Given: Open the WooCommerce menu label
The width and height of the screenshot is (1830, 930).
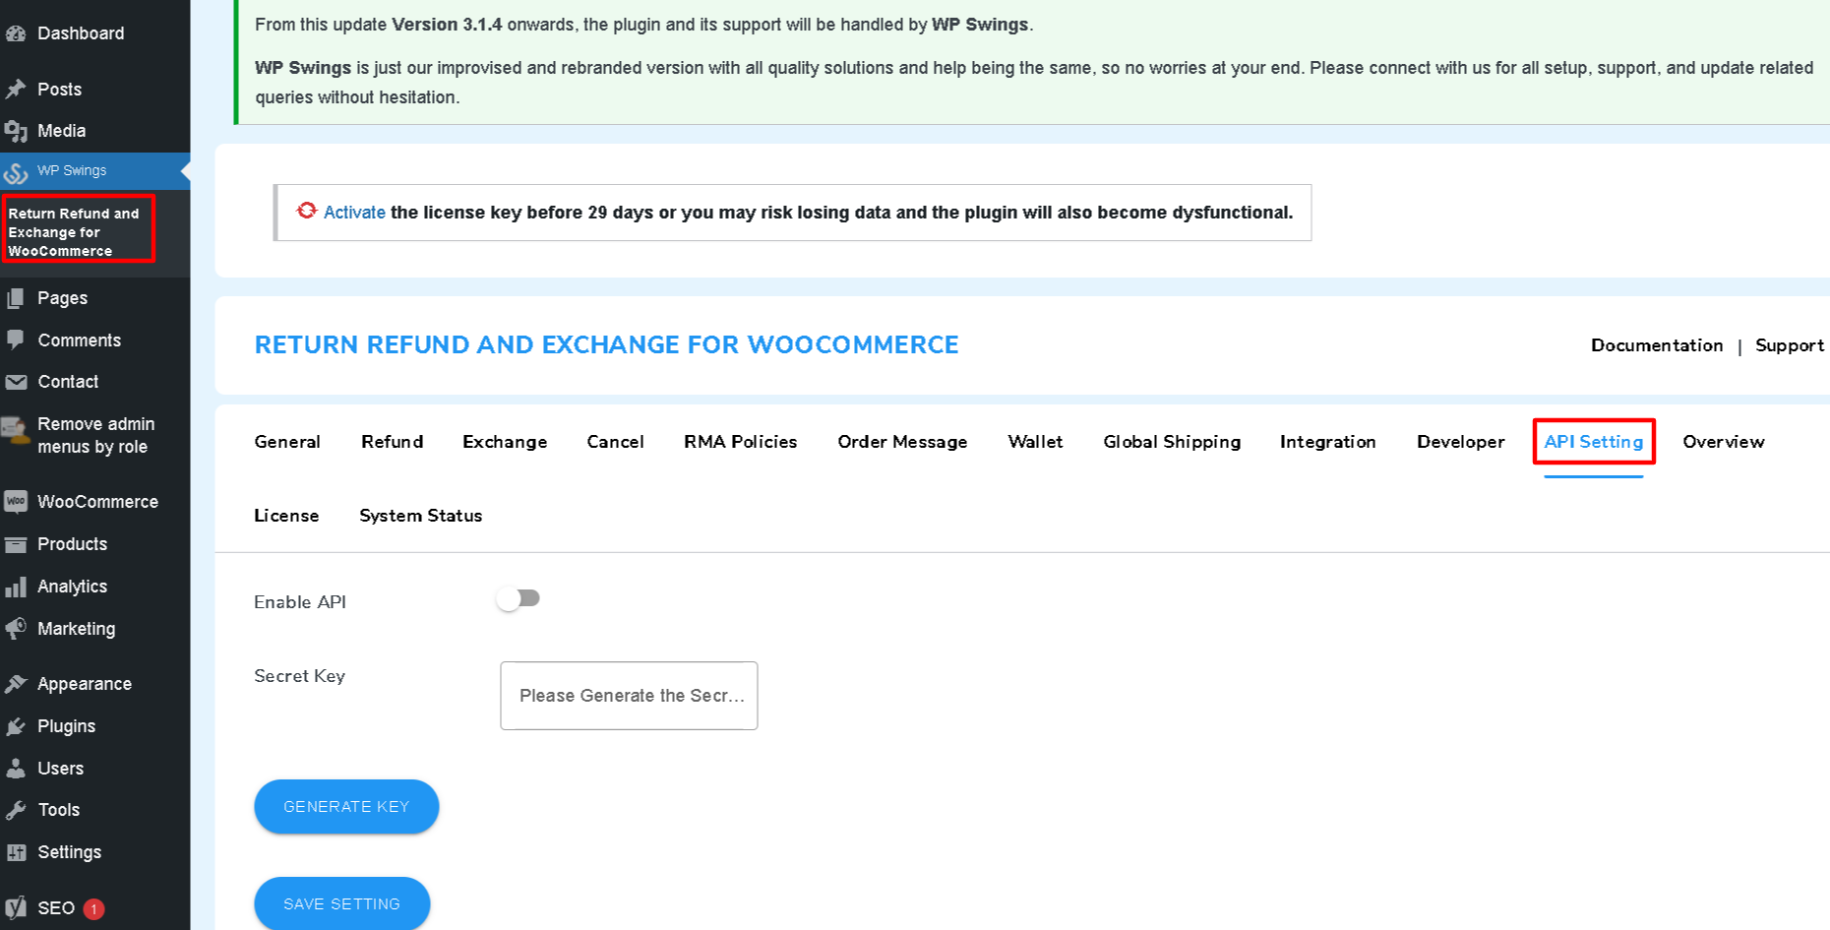Looking at the screenshot, I should click(x=97, y=502).
